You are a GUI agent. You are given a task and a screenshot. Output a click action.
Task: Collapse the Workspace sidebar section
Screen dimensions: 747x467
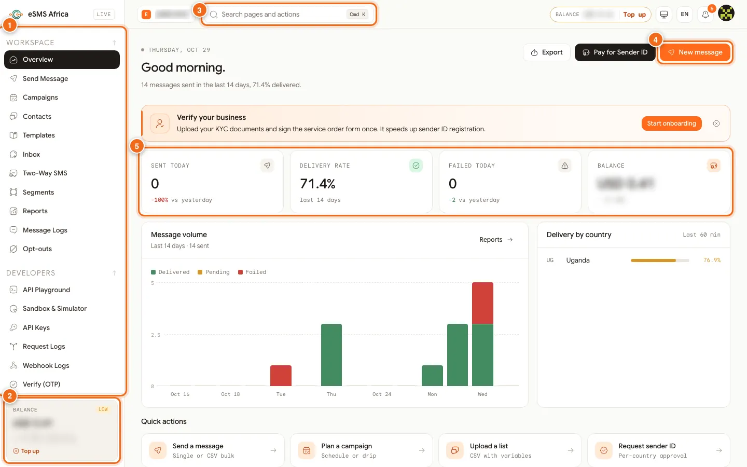pyautogui.click(x=114, y=43)
